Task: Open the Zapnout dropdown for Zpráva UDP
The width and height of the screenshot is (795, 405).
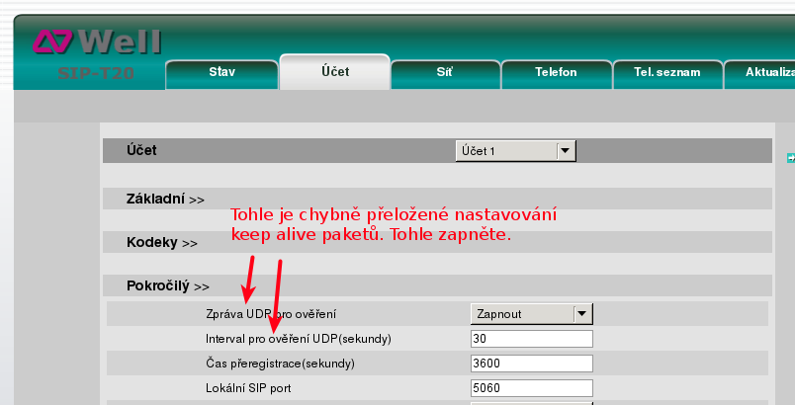Action: pos(531,314)
